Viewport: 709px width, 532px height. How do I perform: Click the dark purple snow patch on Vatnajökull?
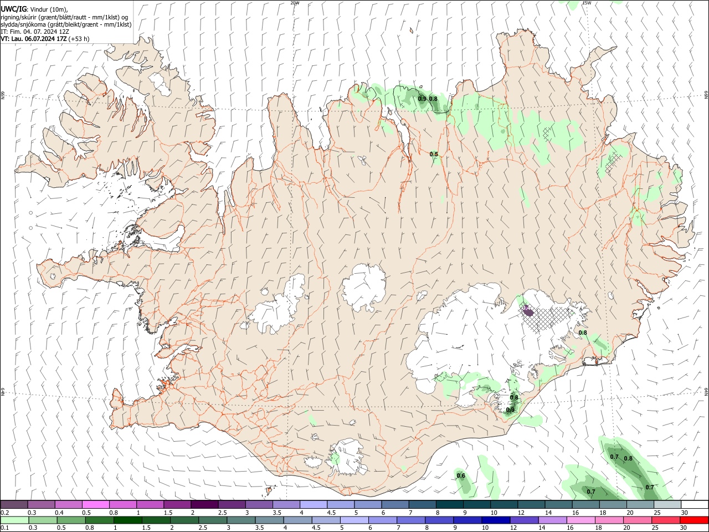[528, 311]
